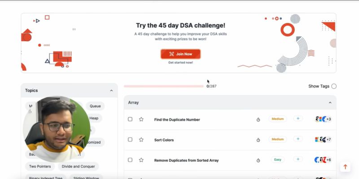Select the Queue topic tag
The image size is (359, 179).
point(95,106)
